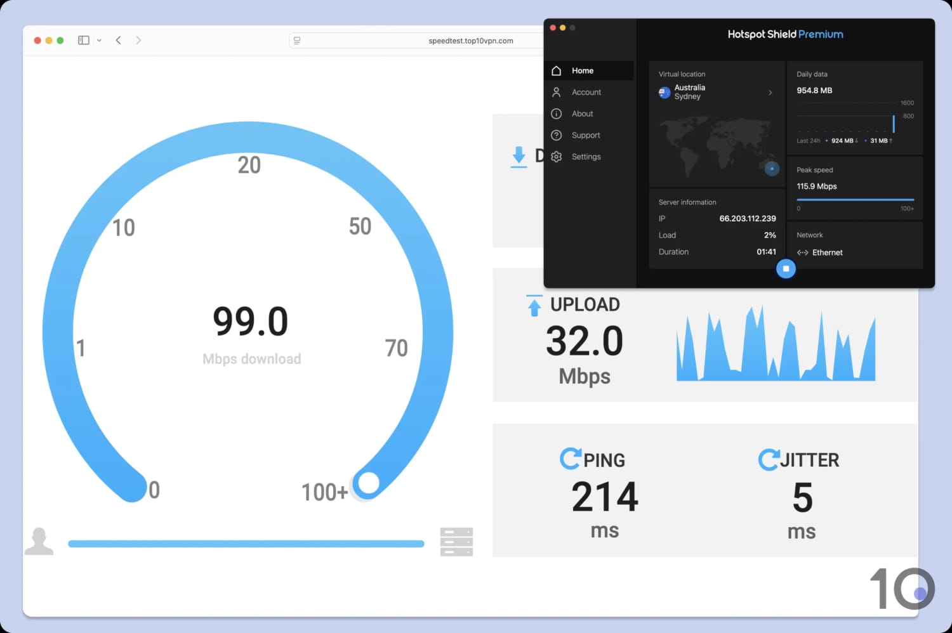The width and height of the screenshot is (952, 633).
Task: Click the About info icon
Action: (556, 114)
